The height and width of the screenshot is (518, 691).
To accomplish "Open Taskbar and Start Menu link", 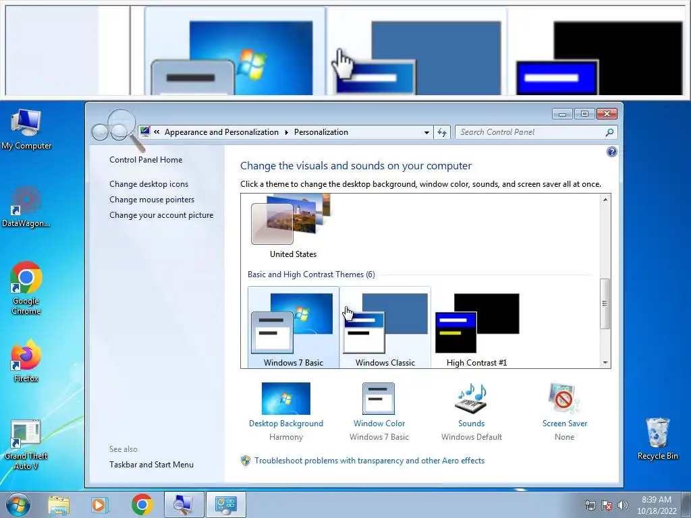I will coord(152,465).
